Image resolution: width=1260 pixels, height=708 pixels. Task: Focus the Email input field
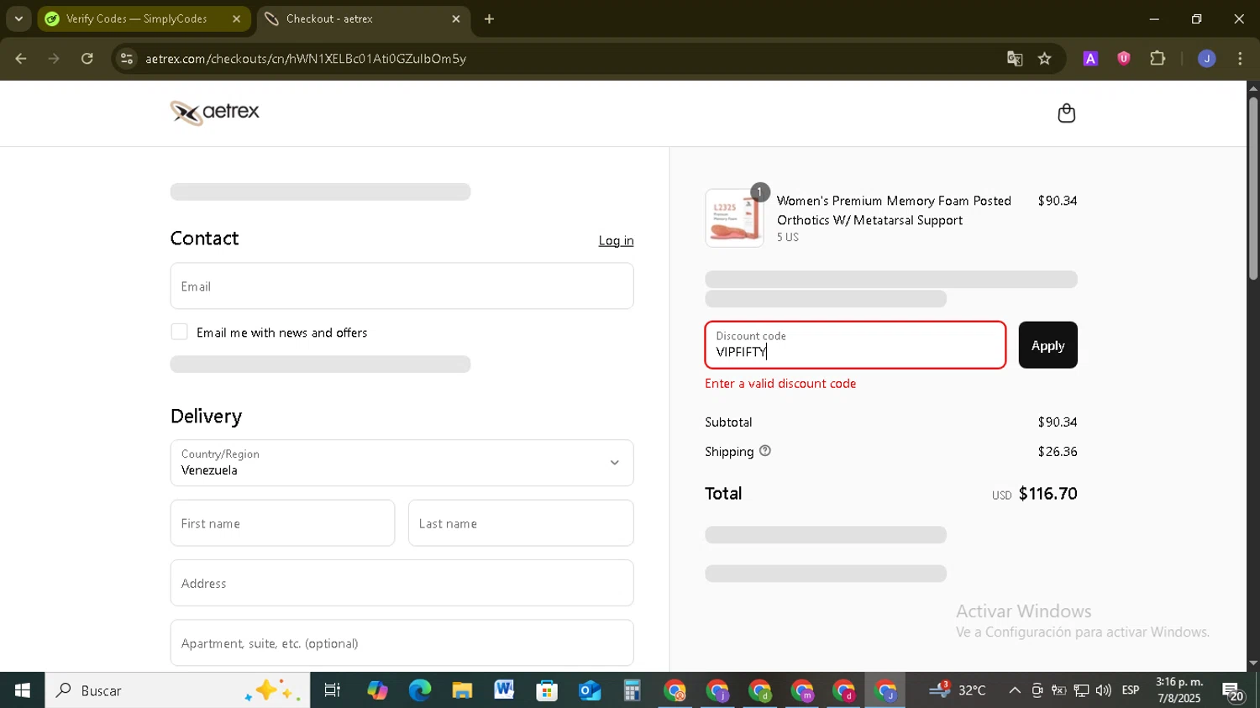coord(402,286)
